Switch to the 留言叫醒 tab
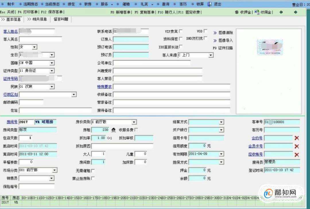The height and width of the screenshot is (209, 310). (61, 20)
